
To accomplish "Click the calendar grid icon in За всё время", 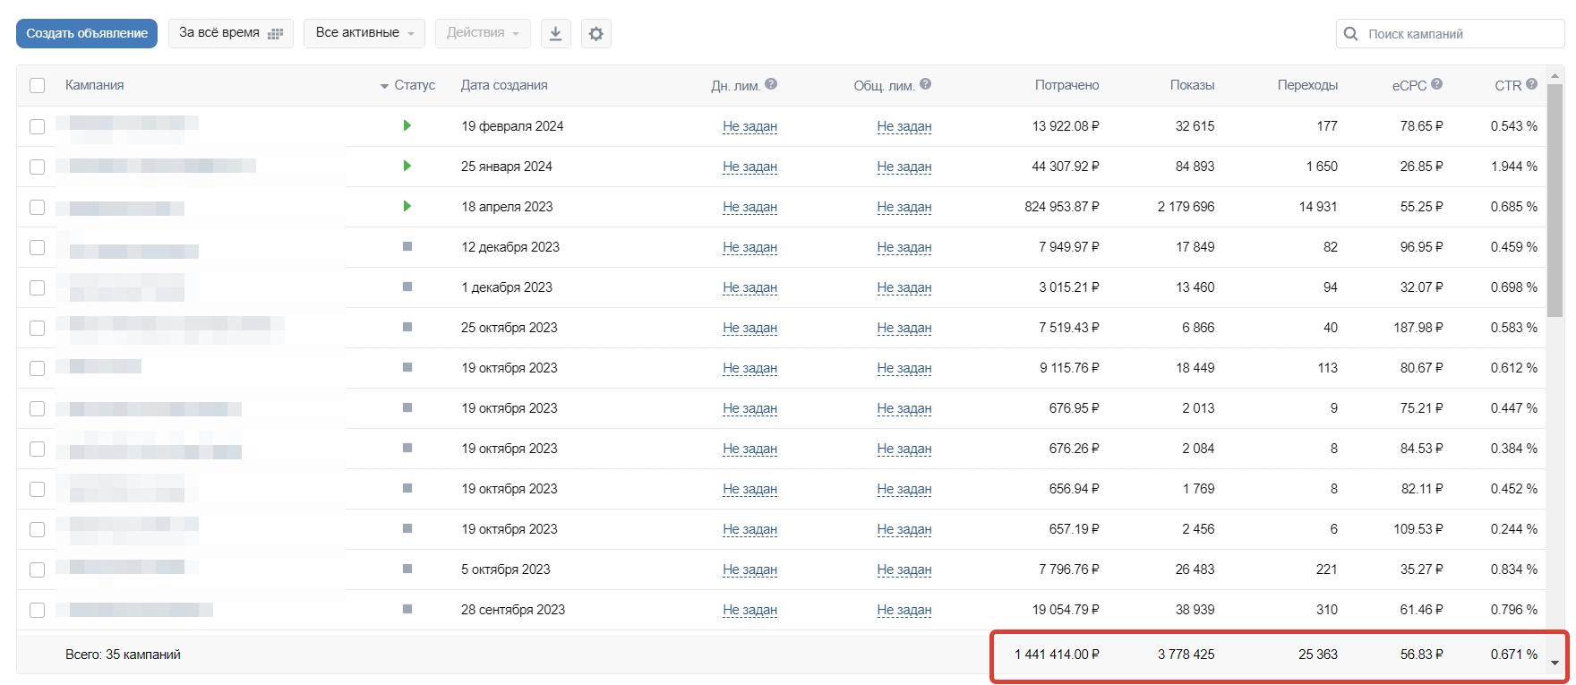I will point(275,34).
